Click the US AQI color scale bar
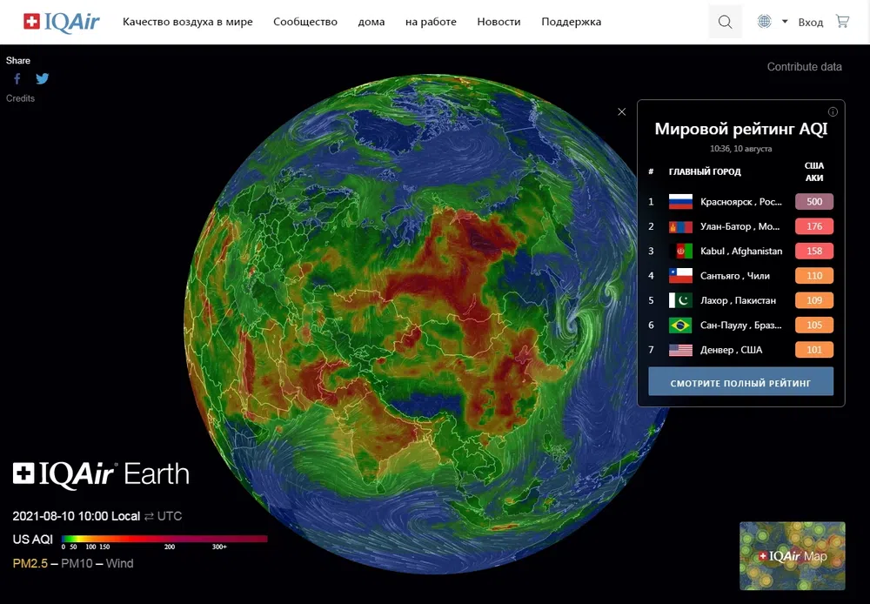 (x=164, y=539)
